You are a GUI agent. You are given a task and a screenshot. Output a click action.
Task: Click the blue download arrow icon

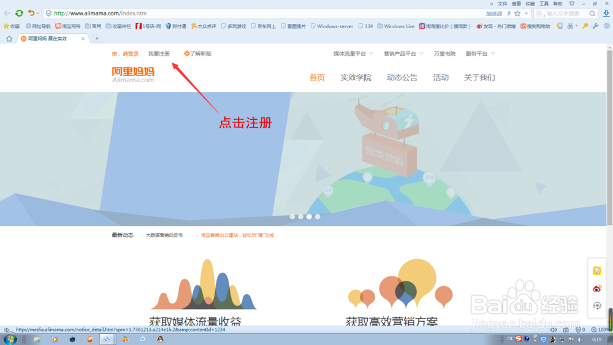coord(606,13)
